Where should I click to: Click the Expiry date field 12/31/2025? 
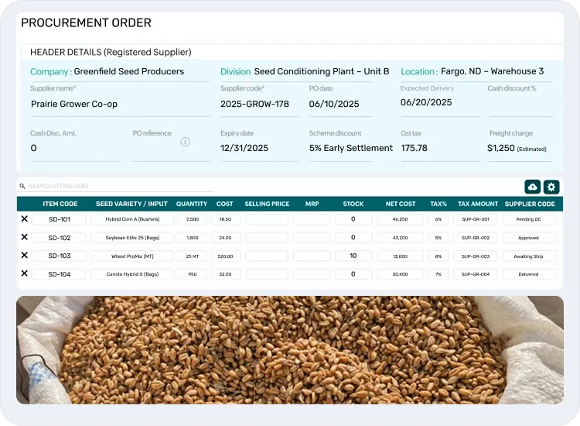pos(258,148)
